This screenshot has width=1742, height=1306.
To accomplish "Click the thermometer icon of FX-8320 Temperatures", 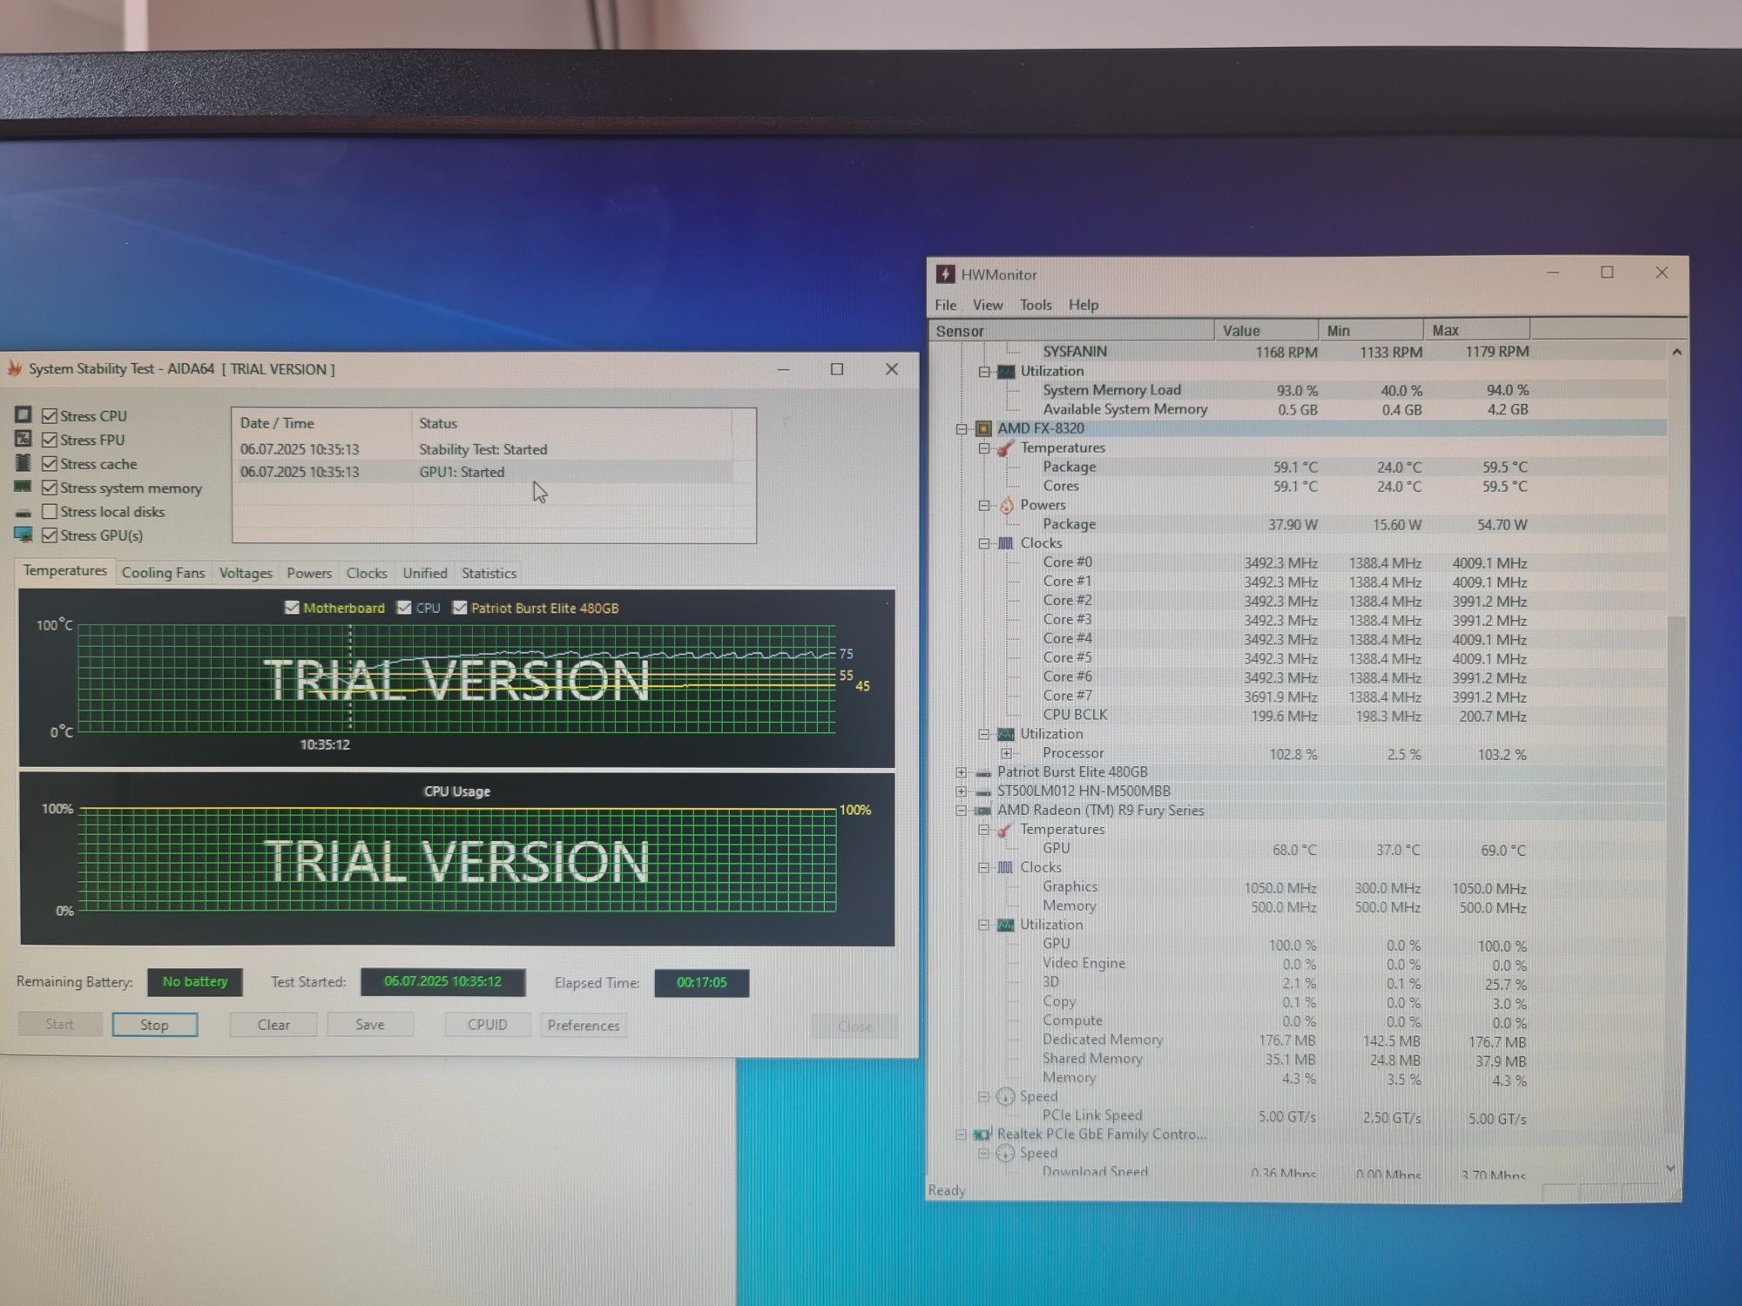I will 1005,448.
